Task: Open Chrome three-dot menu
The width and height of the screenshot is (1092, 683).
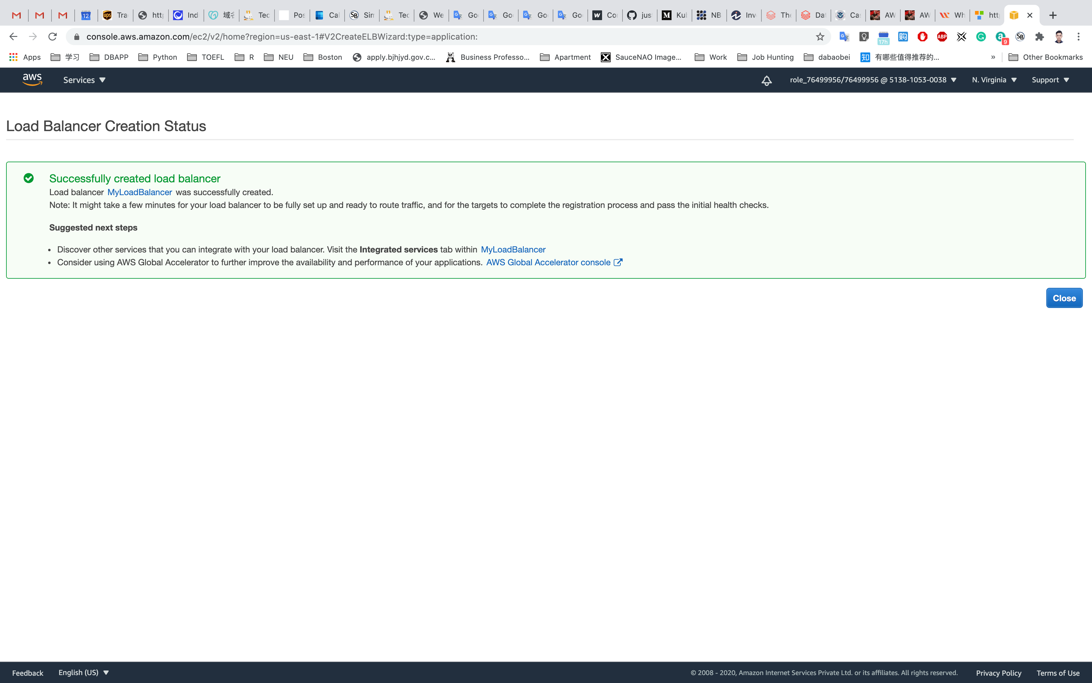Action: pyautogui.click(x=1079, y=37)
